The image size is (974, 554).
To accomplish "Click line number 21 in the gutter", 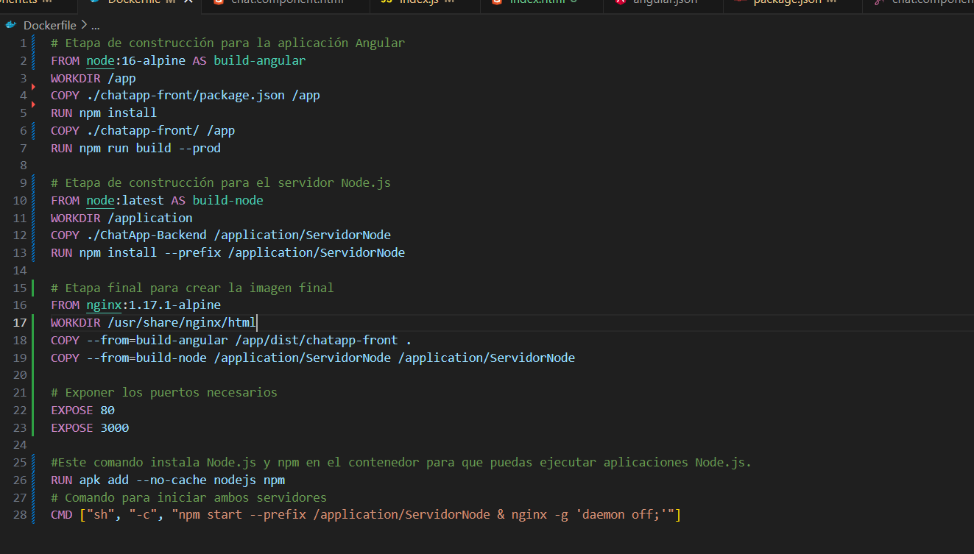I will click(20, 393).
